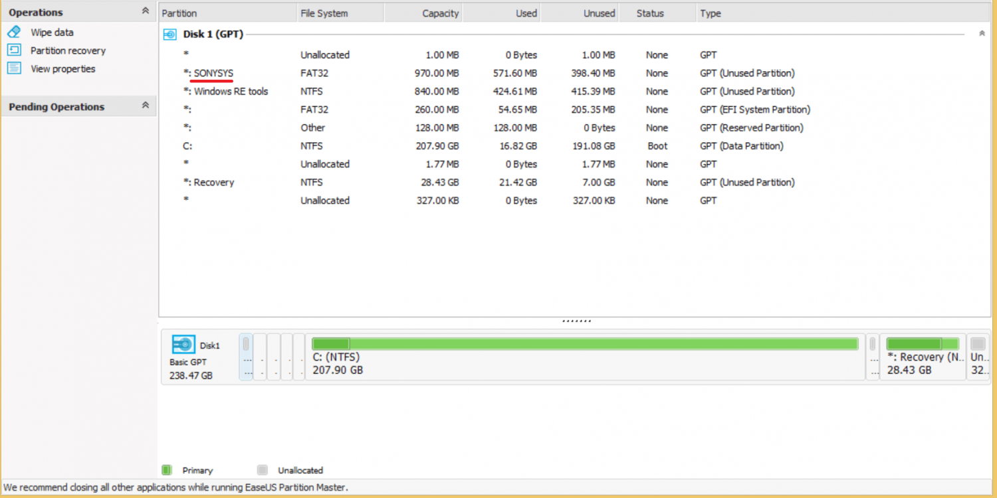Collapse the Disk 1 (GPT) group
The width and height of the screenshot is (997, 498).
point(982,34)
